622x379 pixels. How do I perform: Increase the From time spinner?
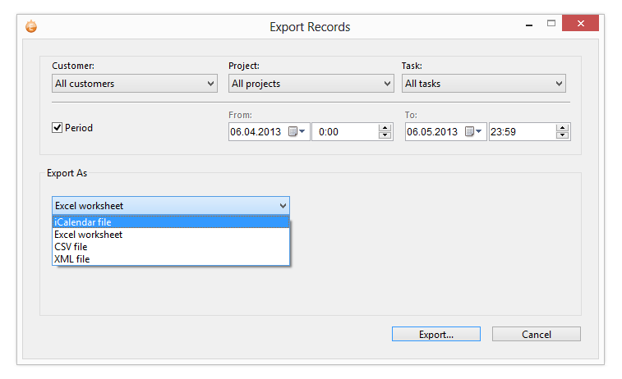(385, 127)
